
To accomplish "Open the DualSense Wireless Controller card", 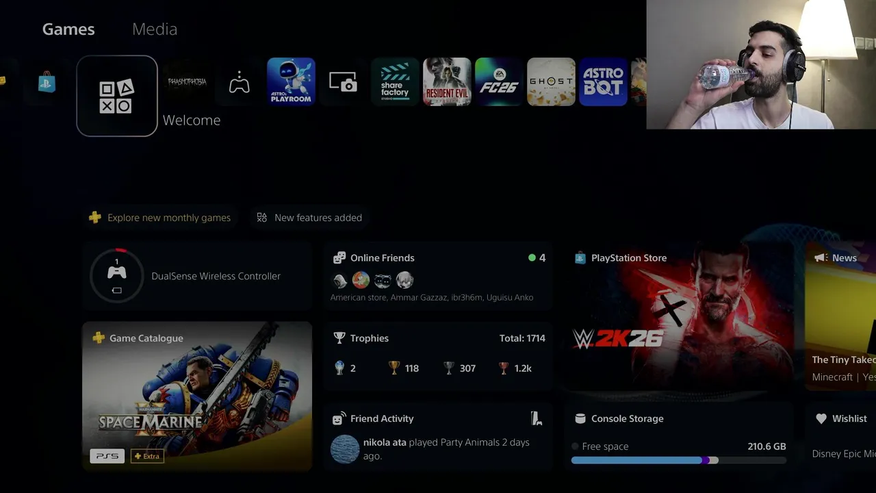I will (197, 276).
